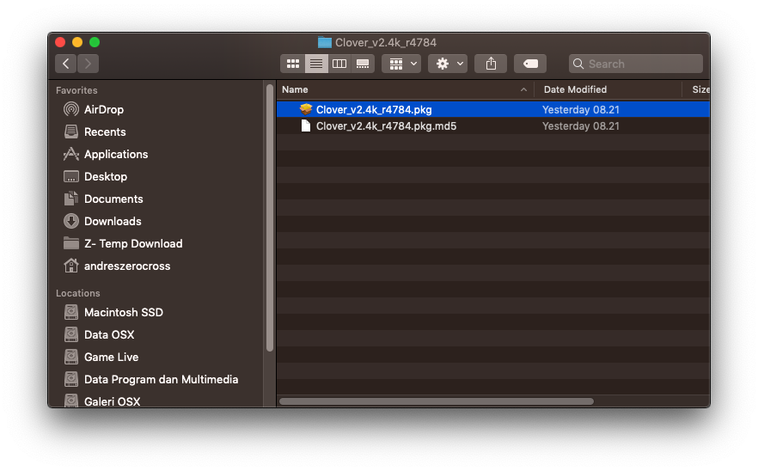This screenshot has width=758, height=471.
Task: Open the gear Action menu
Action: 448,64
